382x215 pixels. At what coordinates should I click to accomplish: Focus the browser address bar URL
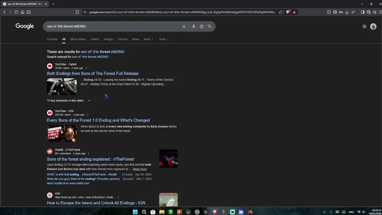[182, 12]
